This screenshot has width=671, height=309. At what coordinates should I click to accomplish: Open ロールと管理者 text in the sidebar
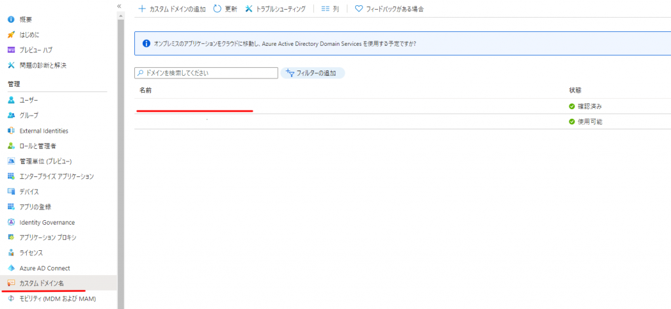(x=37, y=146)
